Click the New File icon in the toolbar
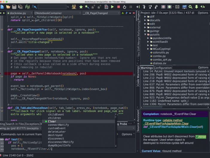 [2, 7]
